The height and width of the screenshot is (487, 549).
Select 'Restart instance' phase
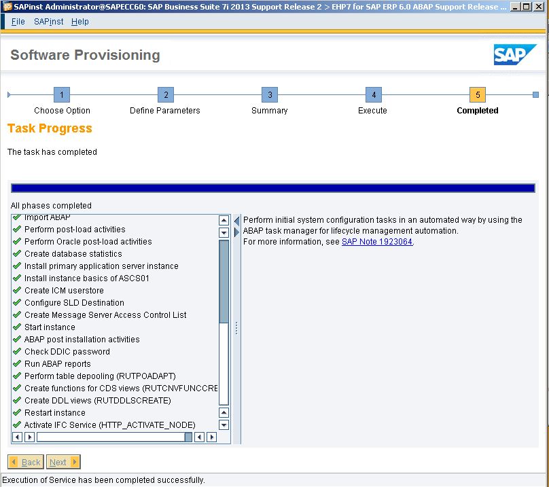[54, 413]
